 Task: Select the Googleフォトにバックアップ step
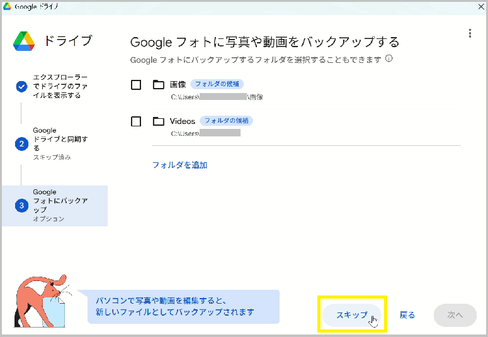tap(54, 206)
